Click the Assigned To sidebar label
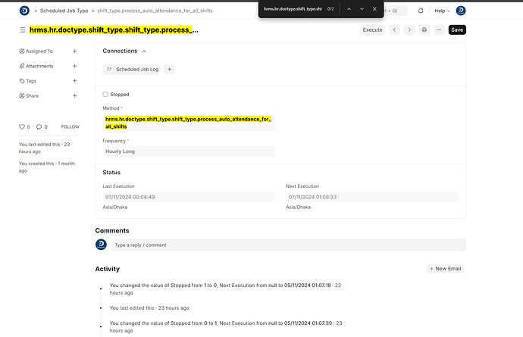This screenshot has width=523, height=337. tap(39, 51)
